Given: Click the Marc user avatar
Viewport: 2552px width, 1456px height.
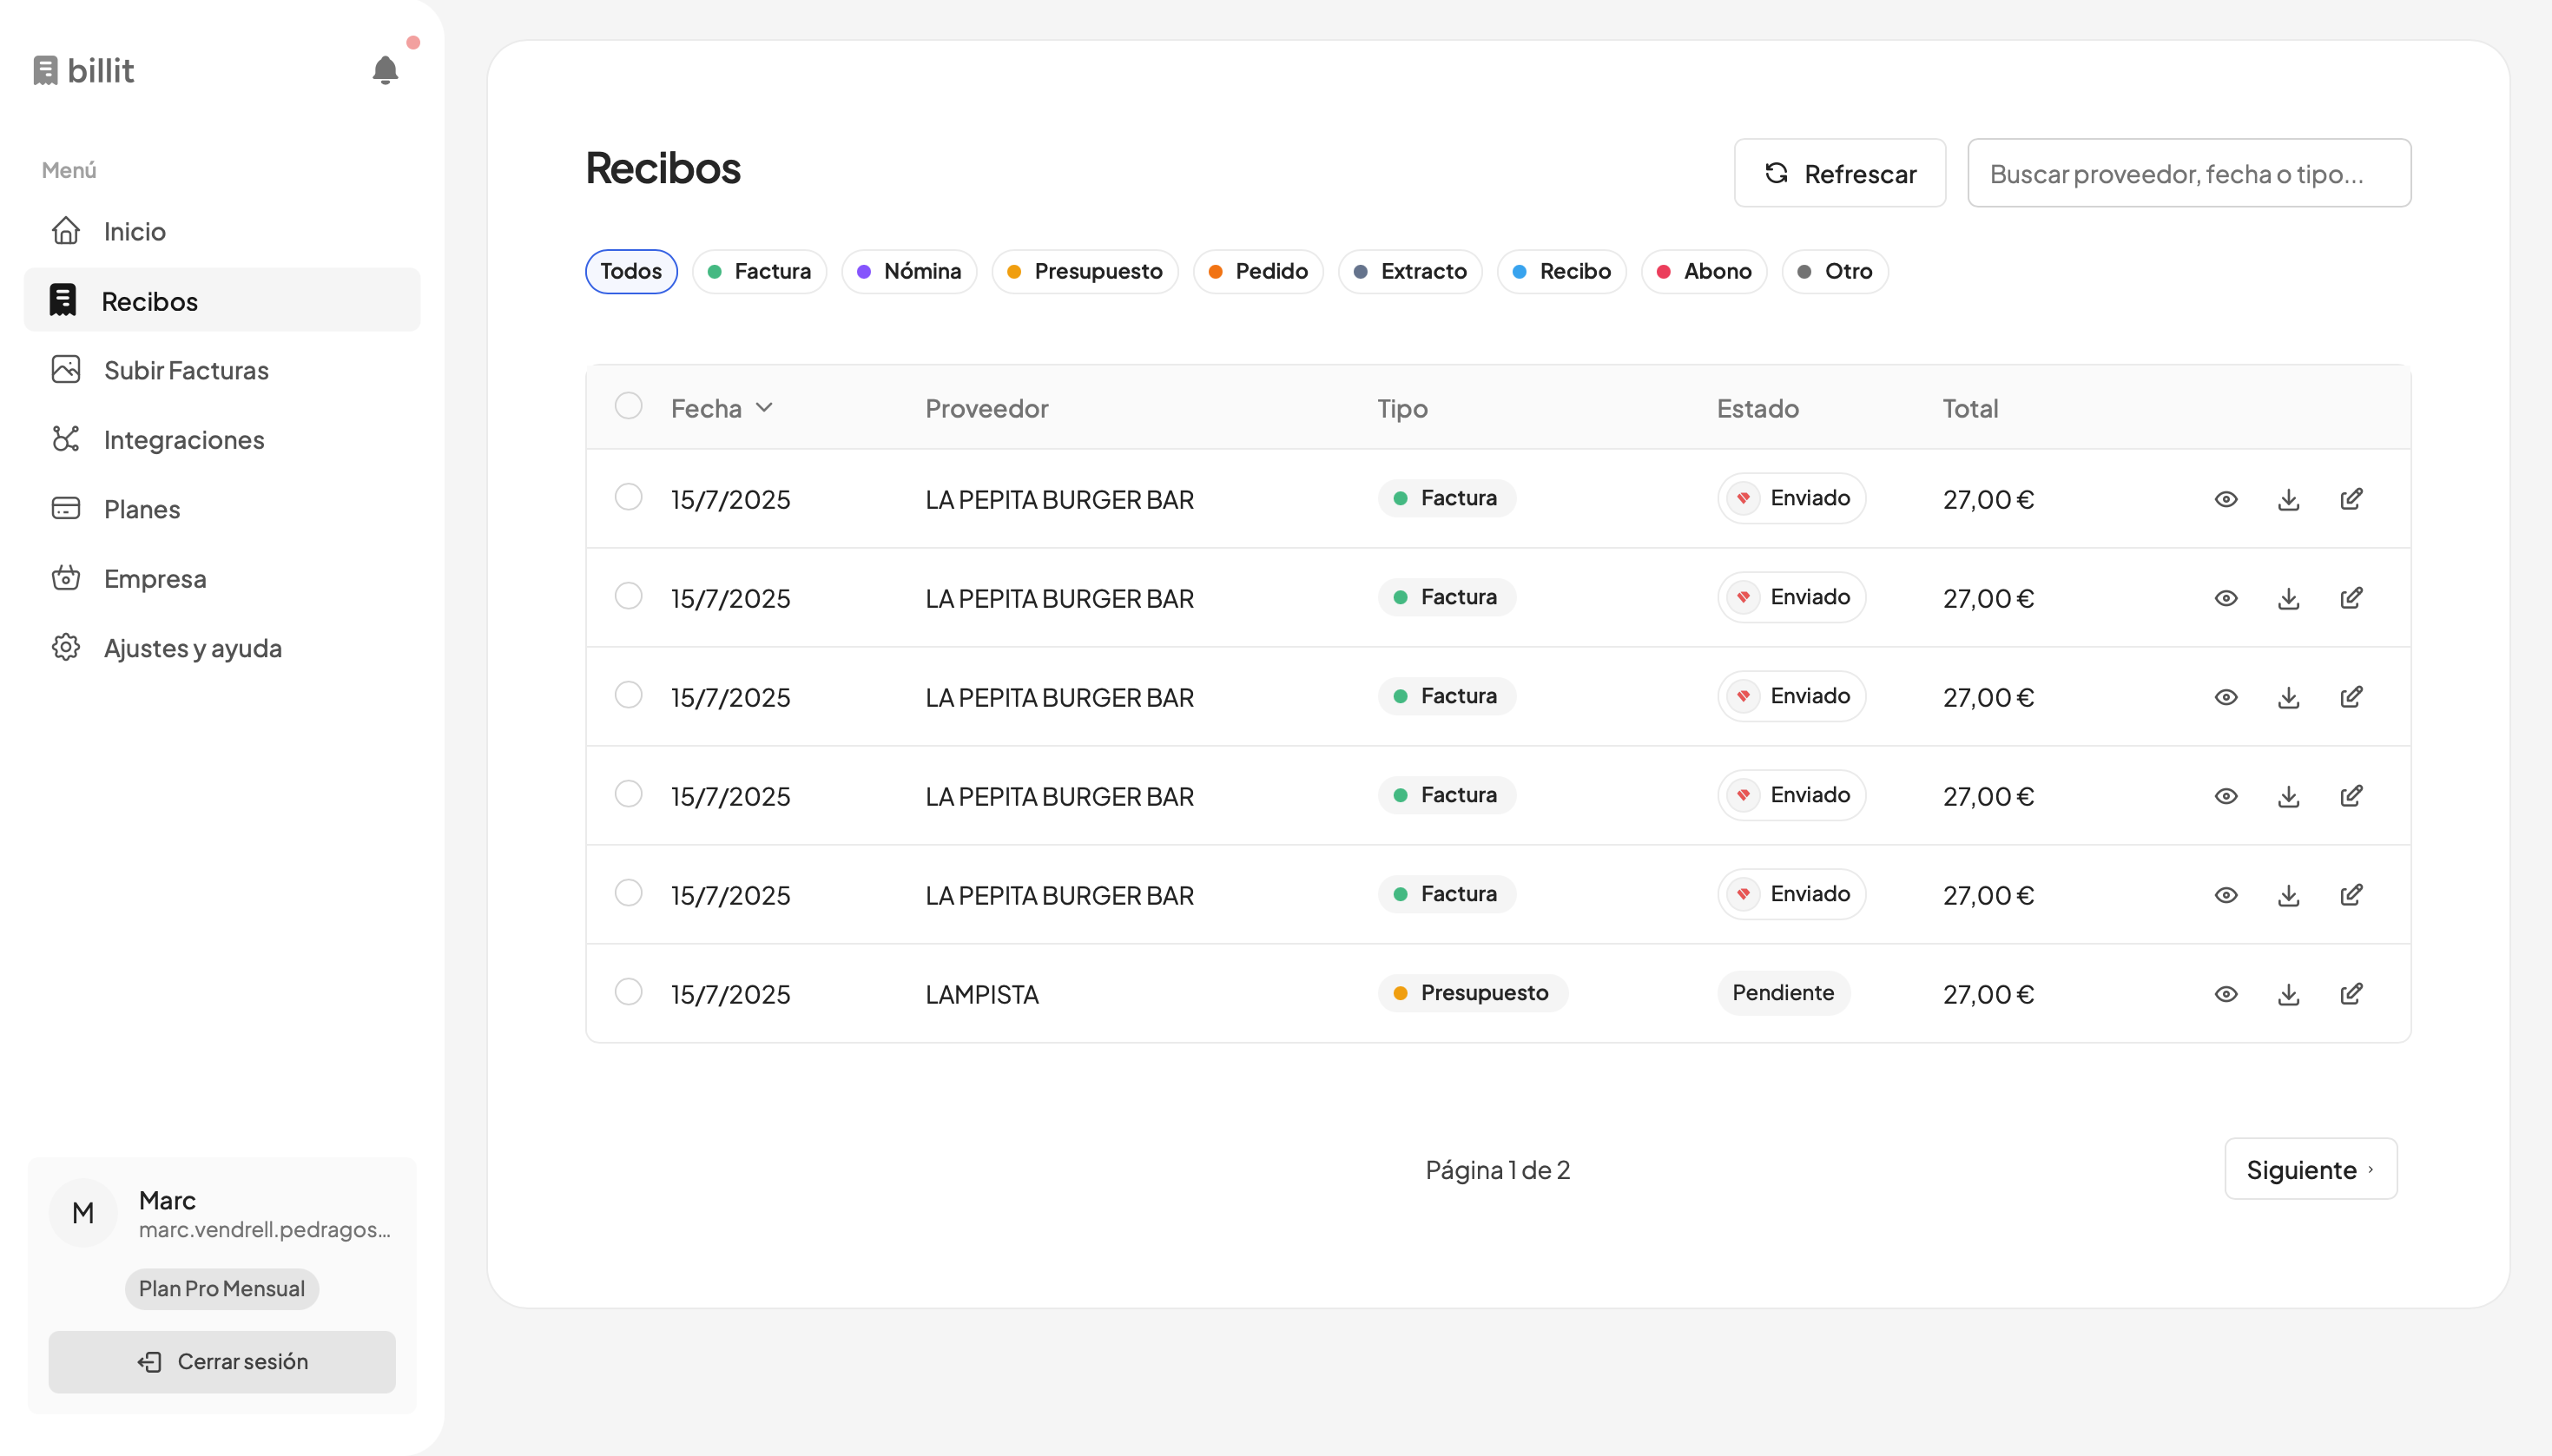Looking at the screenshot, I should [83, 1213].
